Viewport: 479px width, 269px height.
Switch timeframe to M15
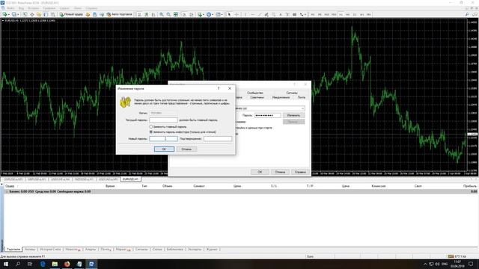click(326, 14)
